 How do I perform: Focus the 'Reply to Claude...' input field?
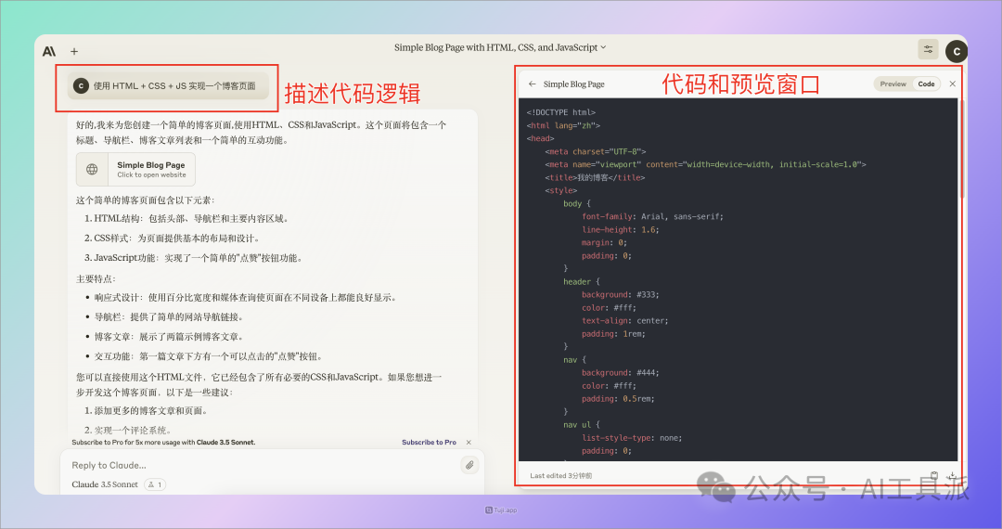[260, 465]
